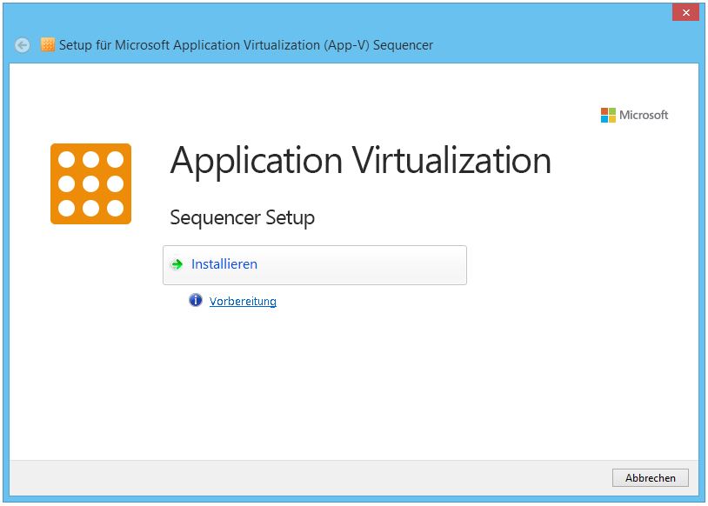Click the Microsoft wordmark text
The width and height of the screenshot is (708, 506).
pos(644,115)
